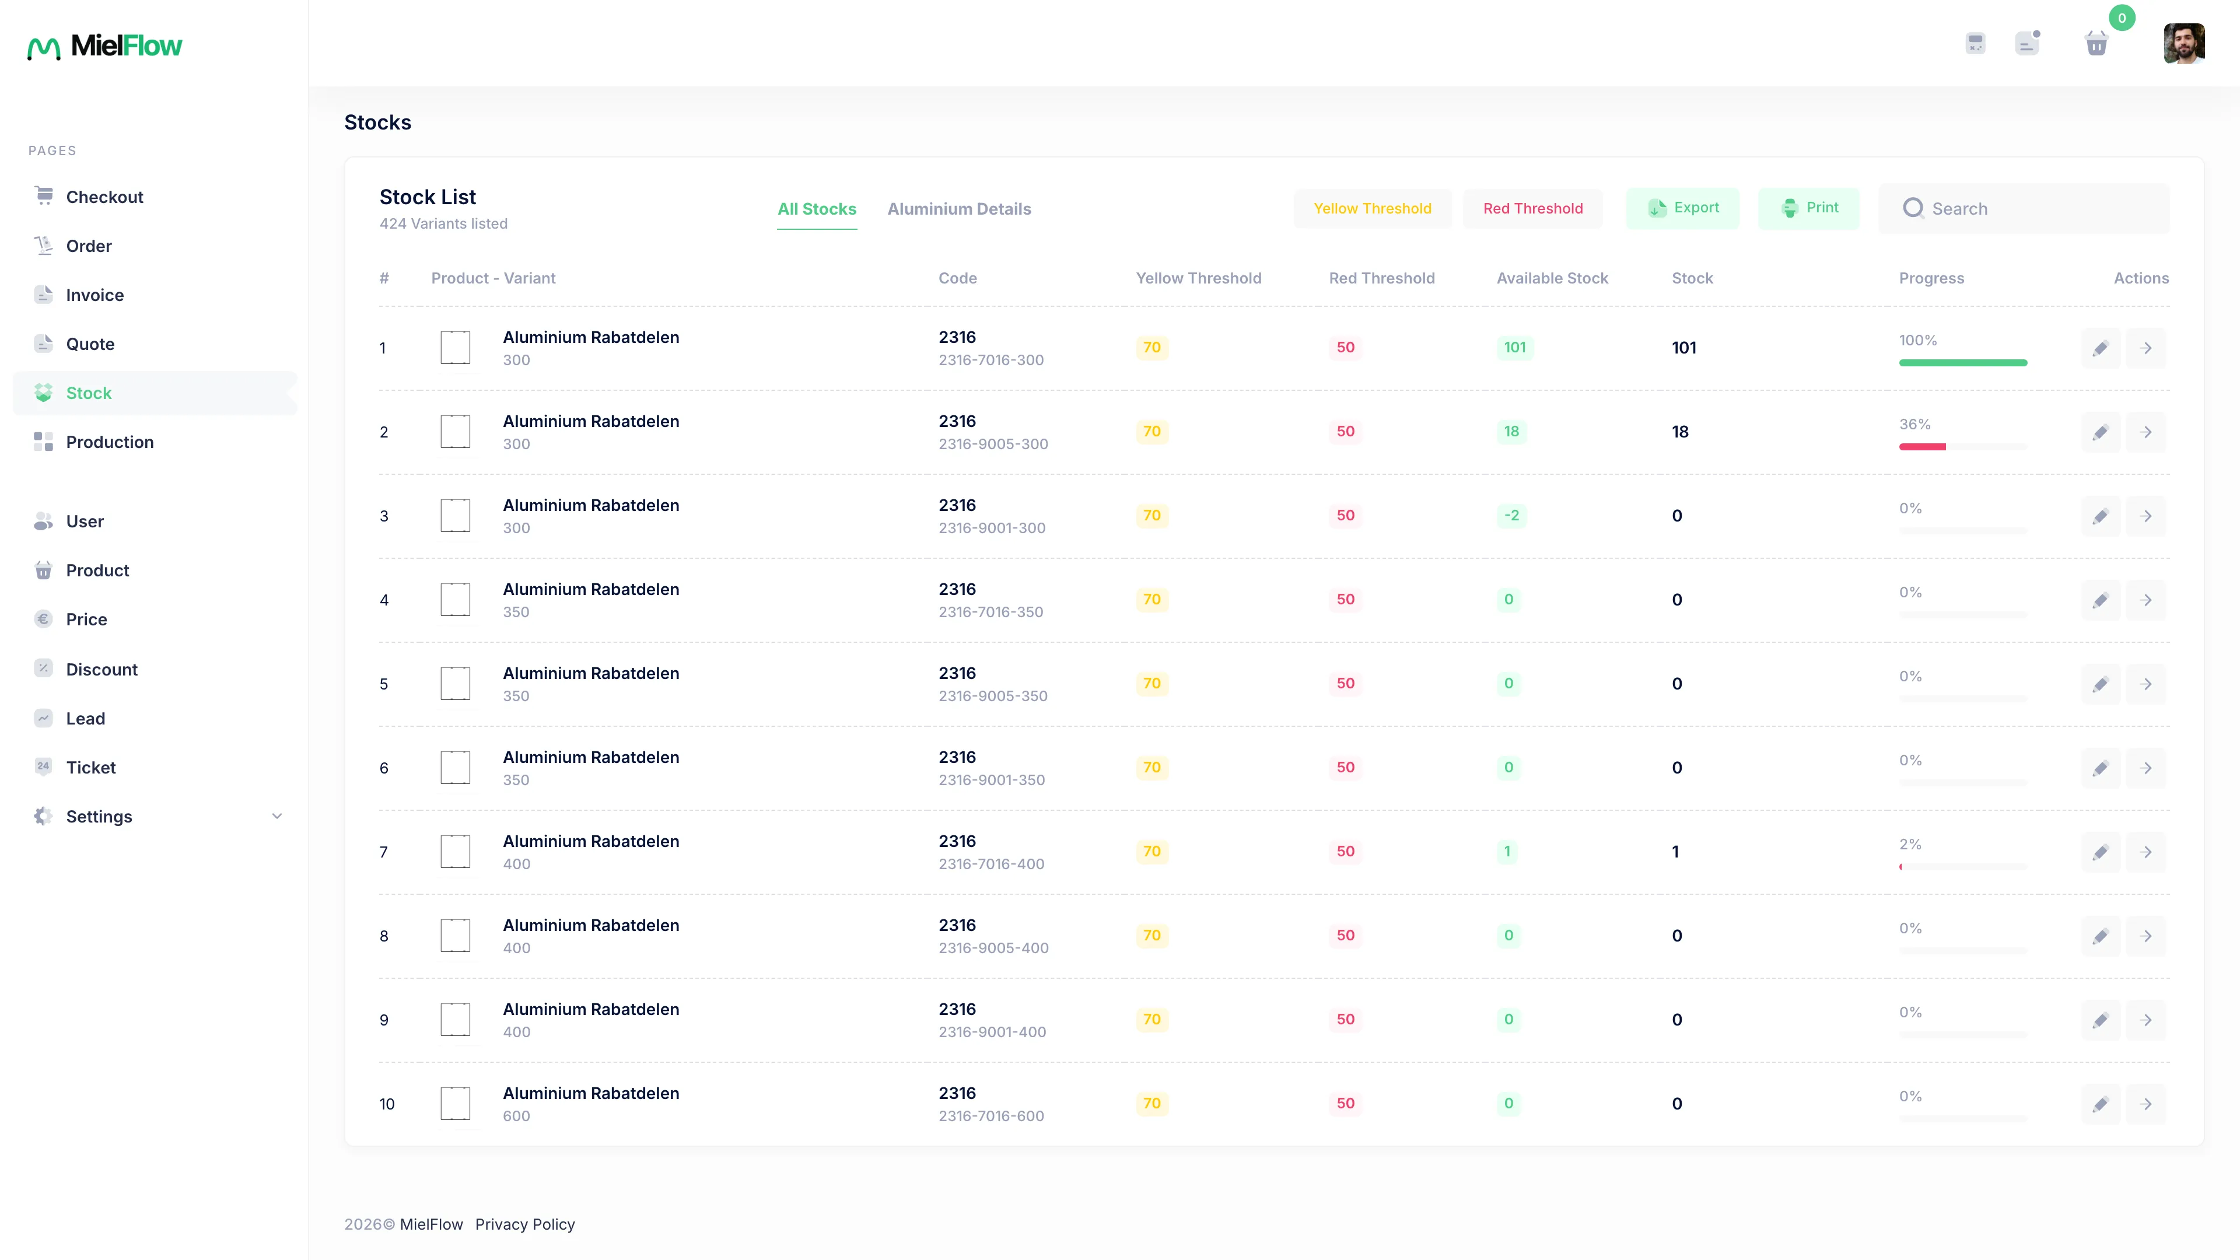Image resolution: width=2240 pixels, height=1260 pixels.
Task: Click the user avatar photo
Action: point(2183,44)
